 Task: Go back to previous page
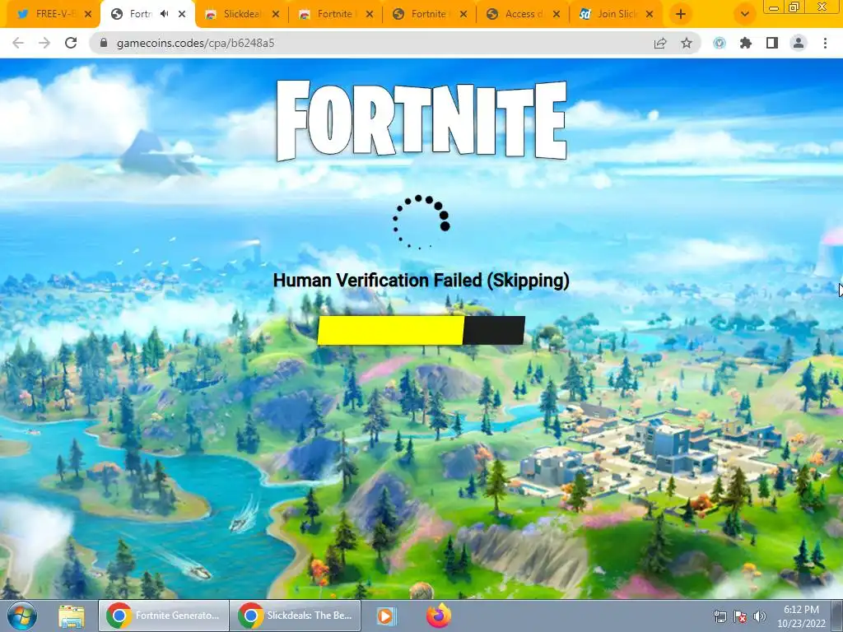18,43
